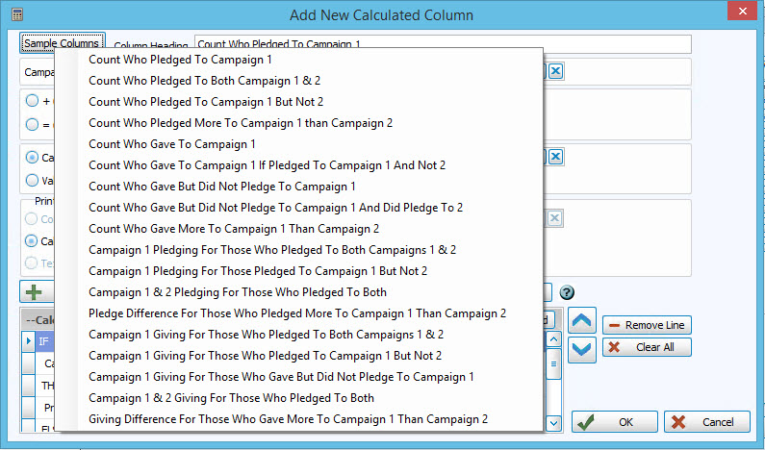Pick 'Count Who Pledged To Both Campaign 1 & 2'
Image resolution: width=765 pixels, height=450 pixels.
tap(206, 81)
